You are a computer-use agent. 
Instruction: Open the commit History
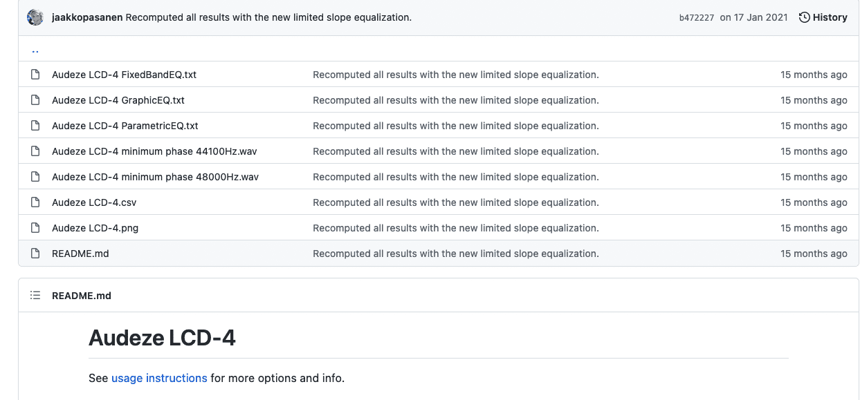coord(823,17)
